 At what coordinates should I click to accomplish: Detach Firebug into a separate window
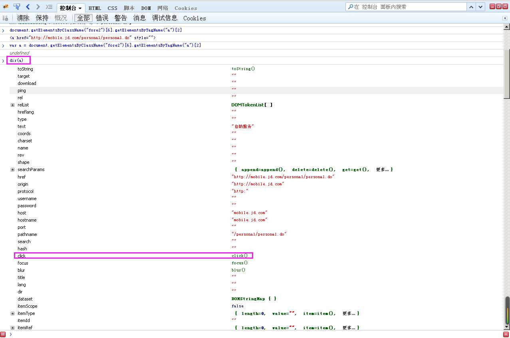click(498, 6)
